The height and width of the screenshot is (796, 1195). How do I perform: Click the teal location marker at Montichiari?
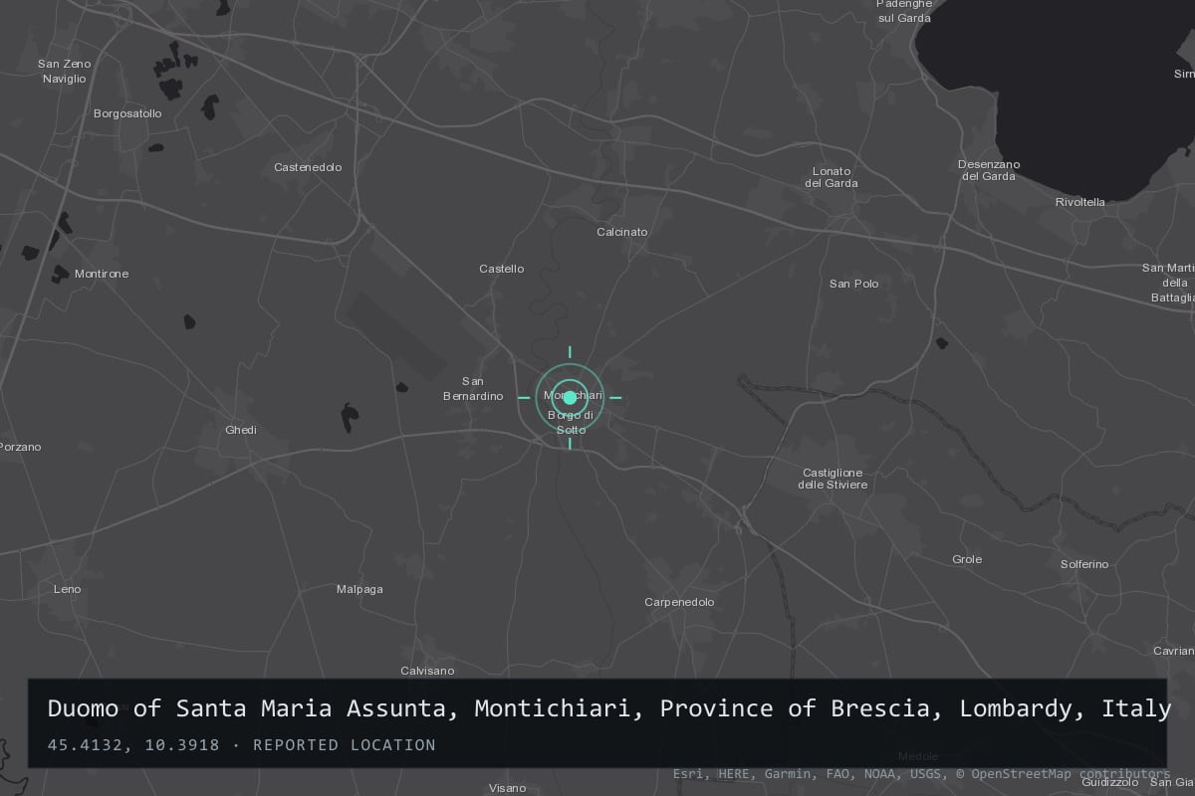(570, 398)
